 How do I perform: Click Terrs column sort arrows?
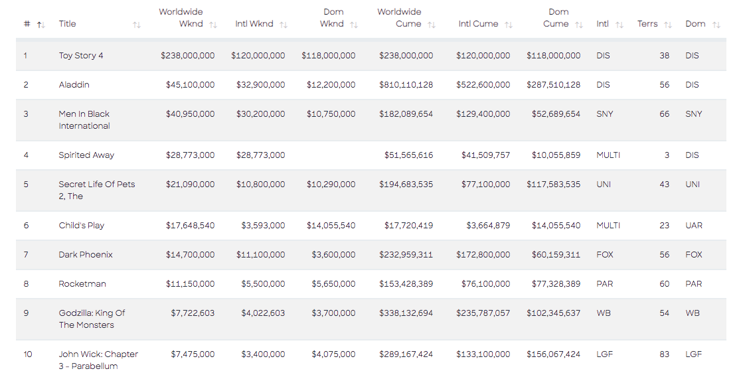point(668,25)
